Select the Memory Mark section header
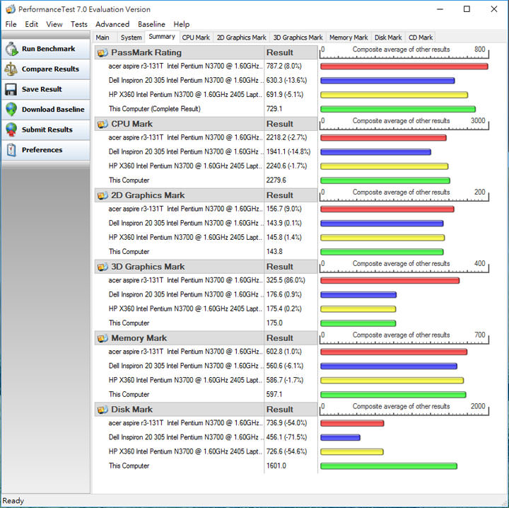 click(139, 338)
